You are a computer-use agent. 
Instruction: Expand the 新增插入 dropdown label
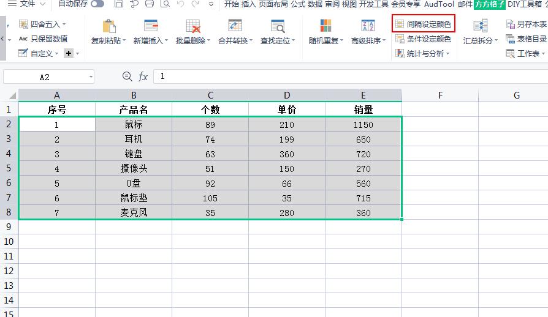tap(151, 41)
